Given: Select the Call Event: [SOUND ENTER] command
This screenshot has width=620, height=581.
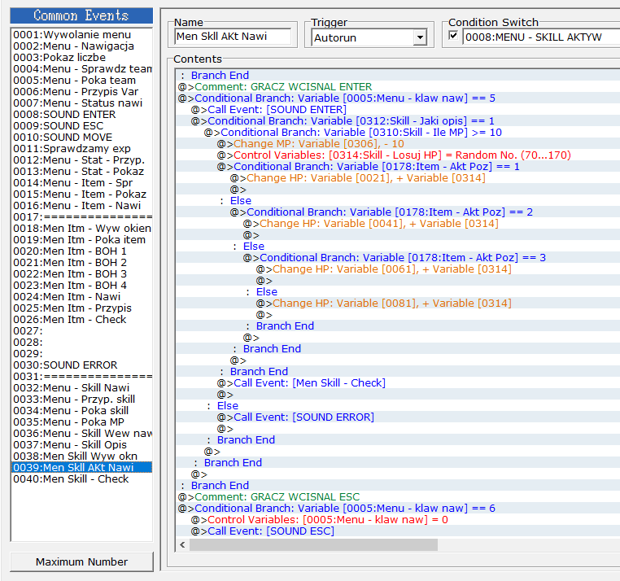Looking at the screenshot, I should (x=398, y=110).
